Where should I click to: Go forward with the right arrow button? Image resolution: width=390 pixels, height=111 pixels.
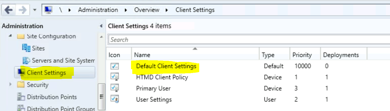pyautogui.click(x=22, y=10)
